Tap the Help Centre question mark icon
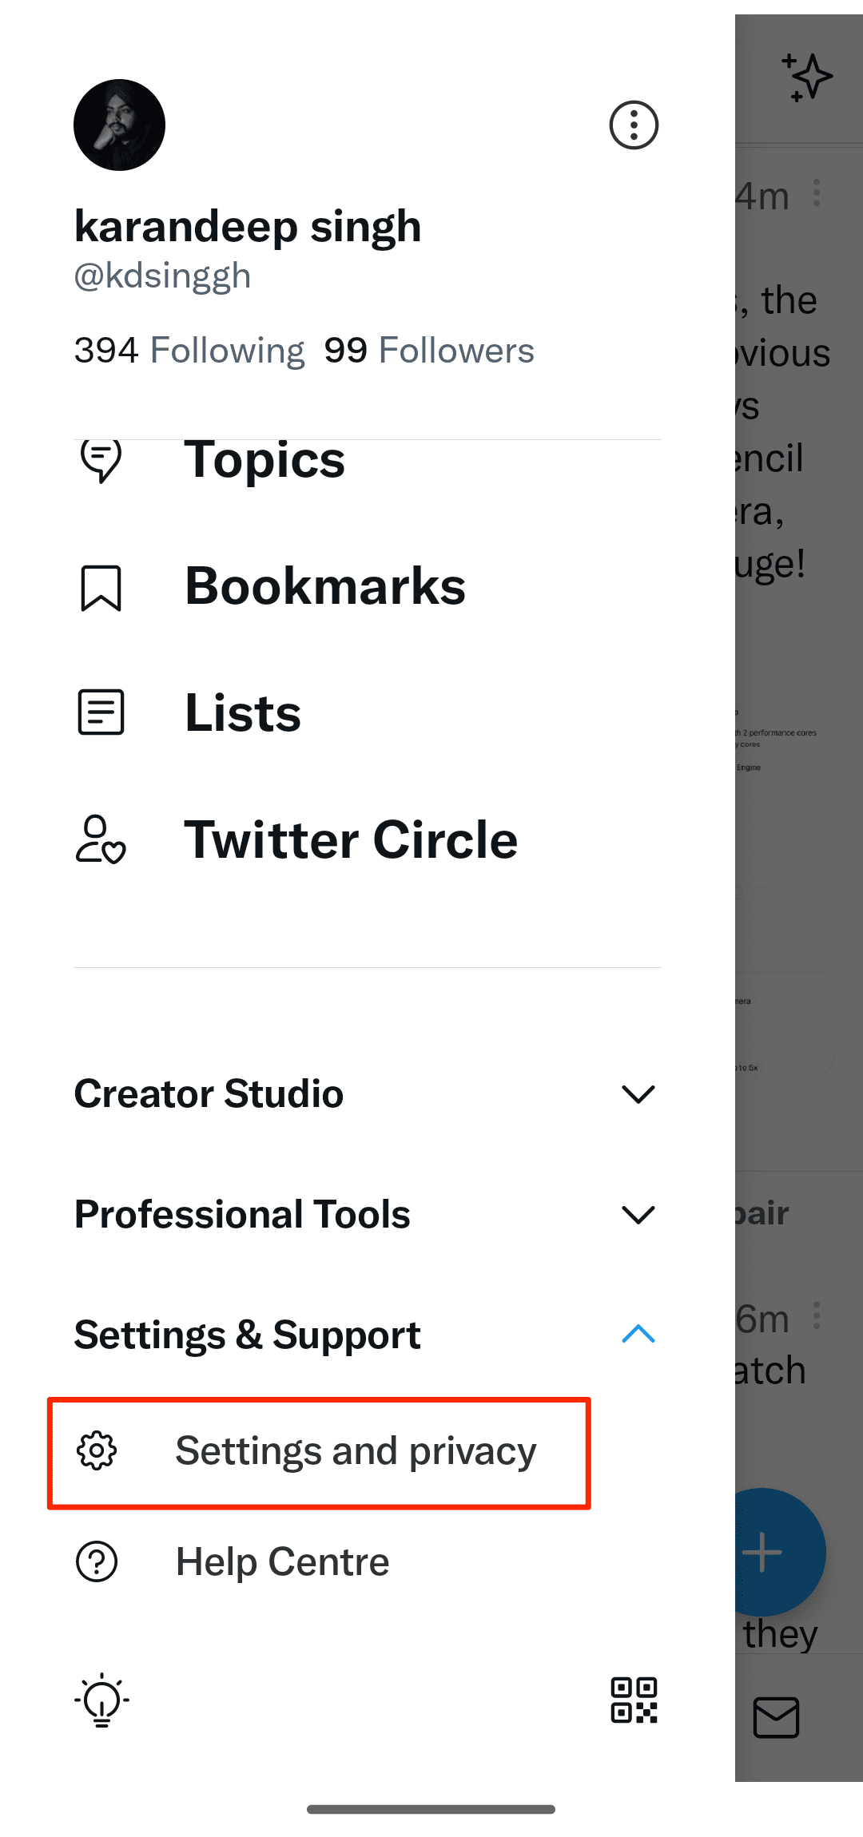Image resolution: width=863 pixels, height=1837 pixels. coord(97,1561)
